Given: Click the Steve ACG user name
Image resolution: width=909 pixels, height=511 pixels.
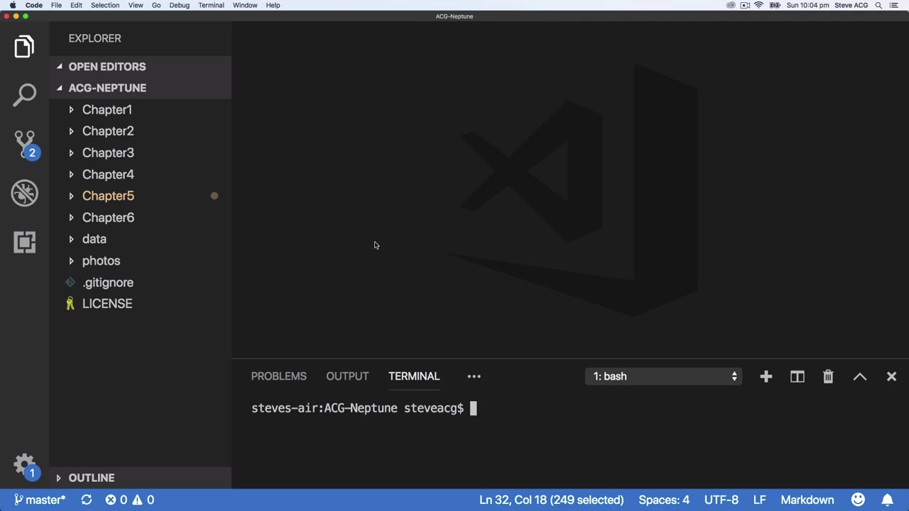Looking at the screenshot, I should [x=851, y=5].
